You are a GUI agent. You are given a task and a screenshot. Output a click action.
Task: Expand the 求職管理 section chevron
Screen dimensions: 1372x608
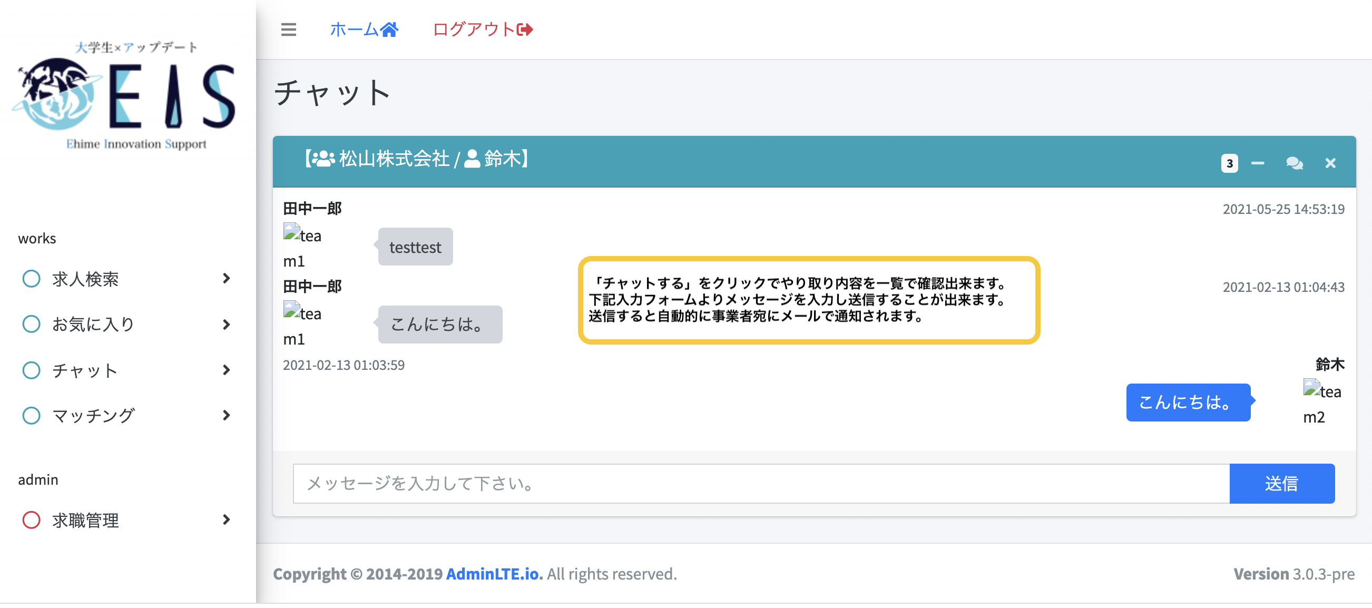pos(228,519)
